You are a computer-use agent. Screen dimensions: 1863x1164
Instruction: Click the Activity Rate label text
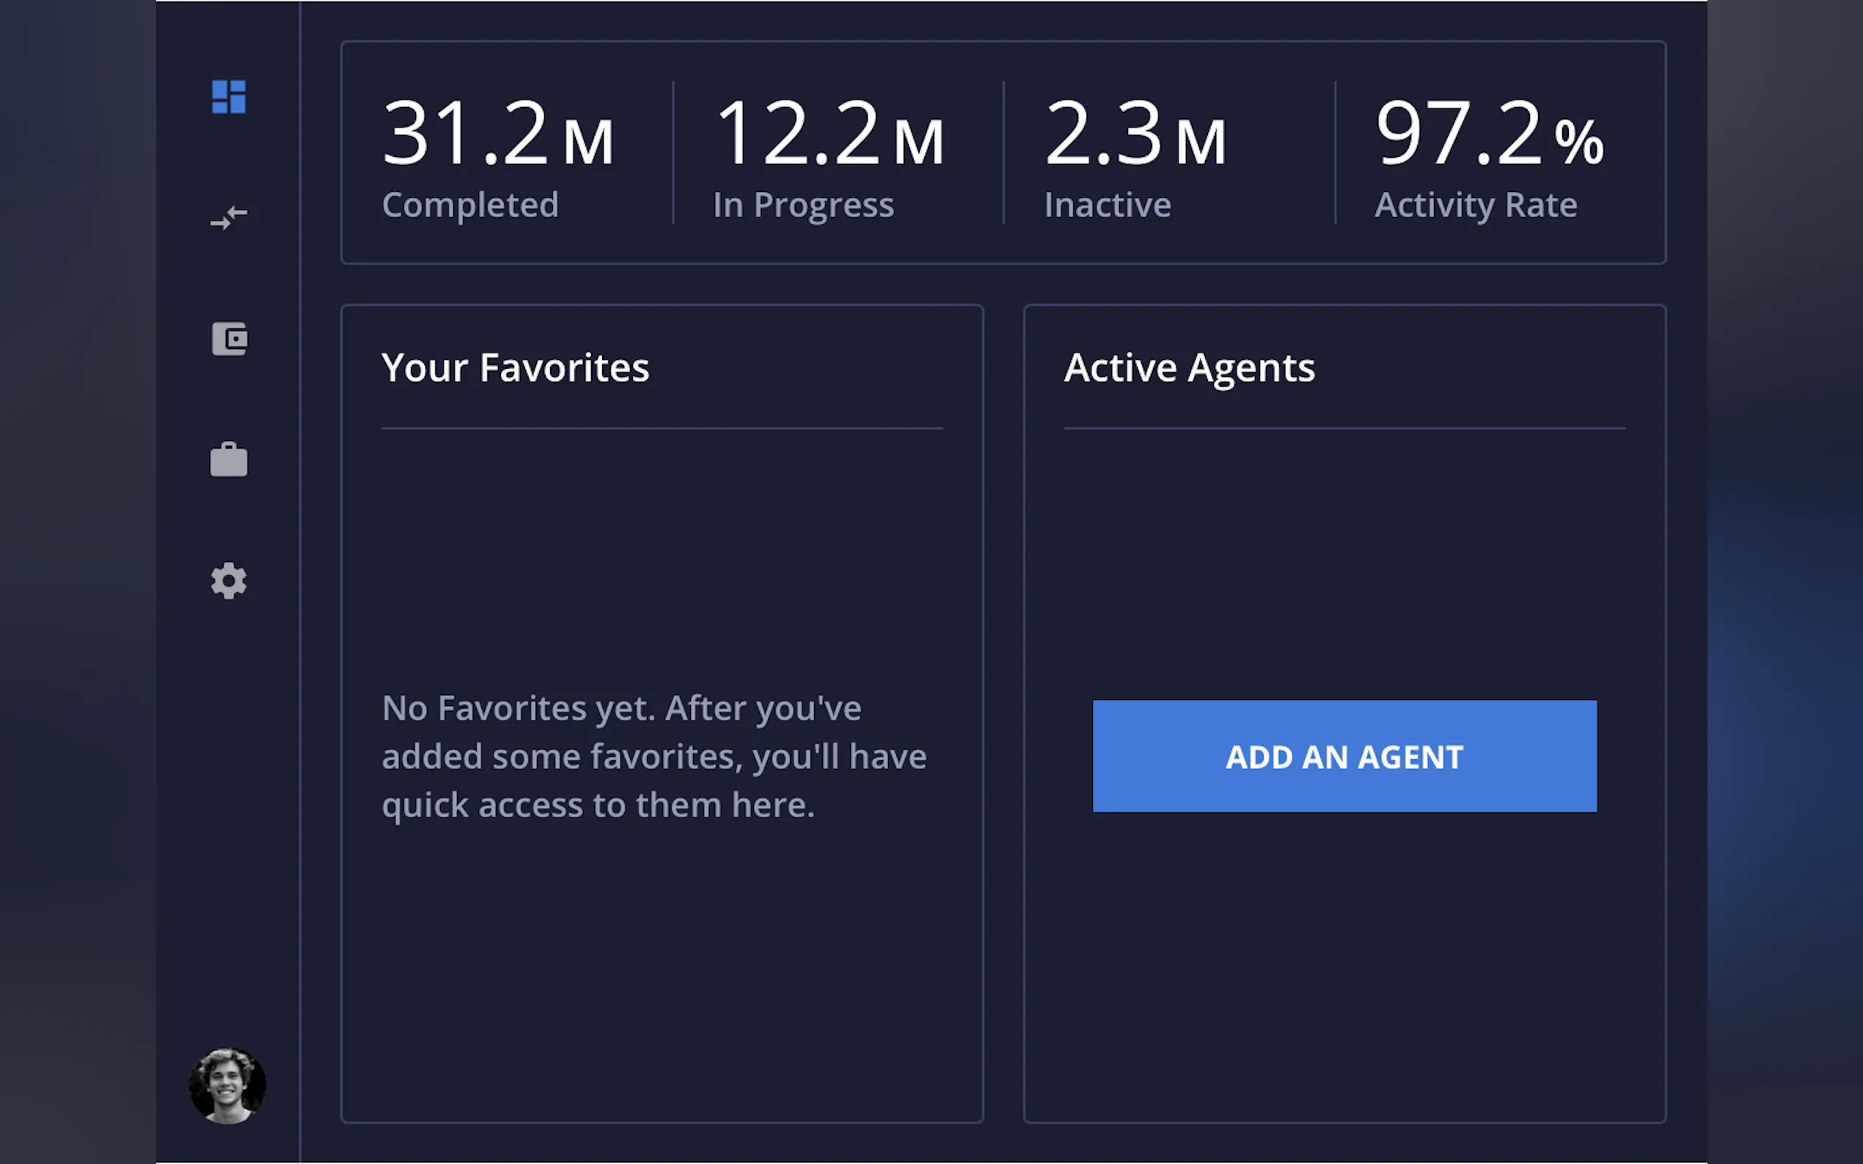[x=1476, y=205]
